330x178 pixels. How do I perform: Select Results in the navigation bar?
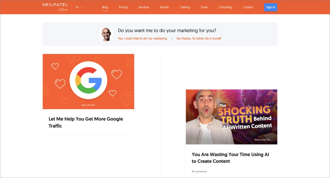(164, 7)
